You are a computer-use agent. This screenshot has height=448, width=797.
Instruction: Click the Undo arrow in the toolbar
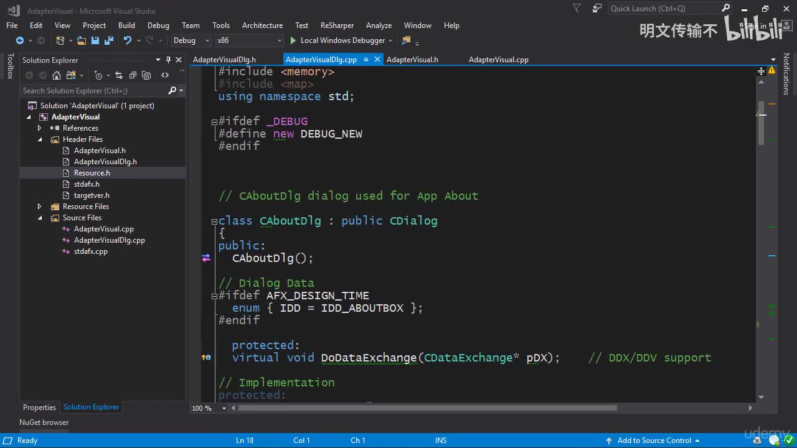click(x=127, y=40)
